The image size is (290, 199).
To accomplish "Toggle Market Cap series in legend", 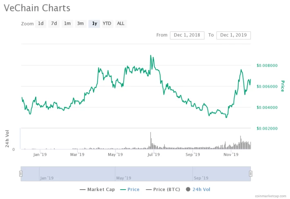I will [x=97, y=189].
